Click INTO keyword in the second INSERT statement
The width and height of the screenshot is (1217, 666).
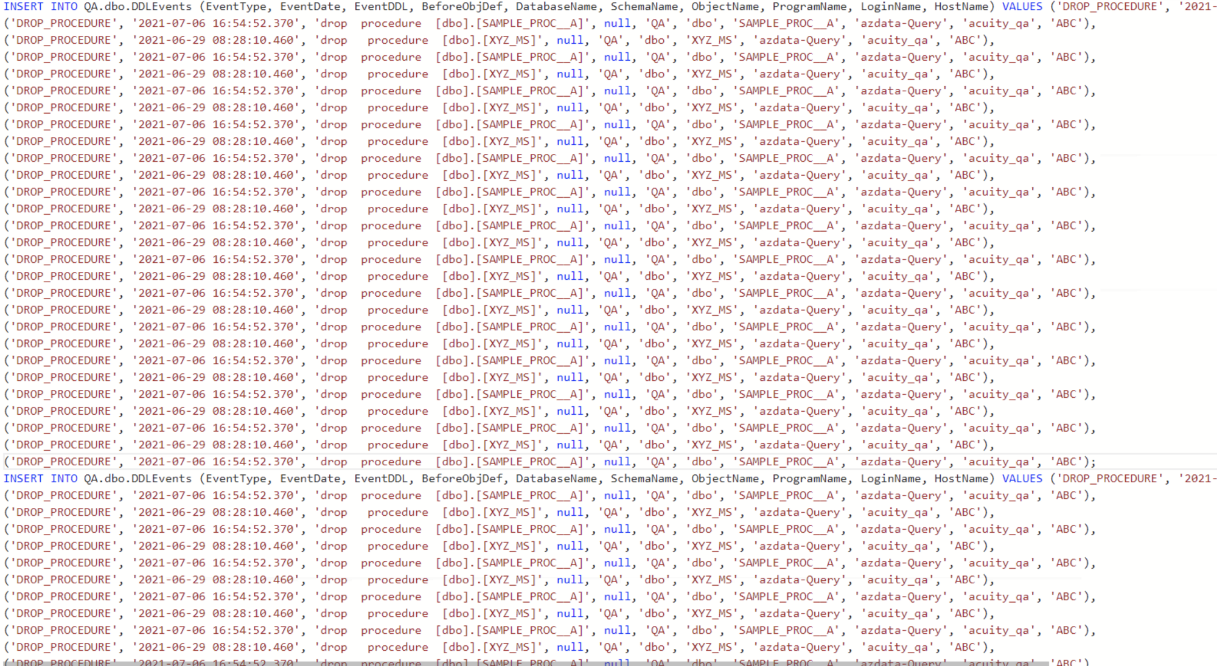point(64,479)
